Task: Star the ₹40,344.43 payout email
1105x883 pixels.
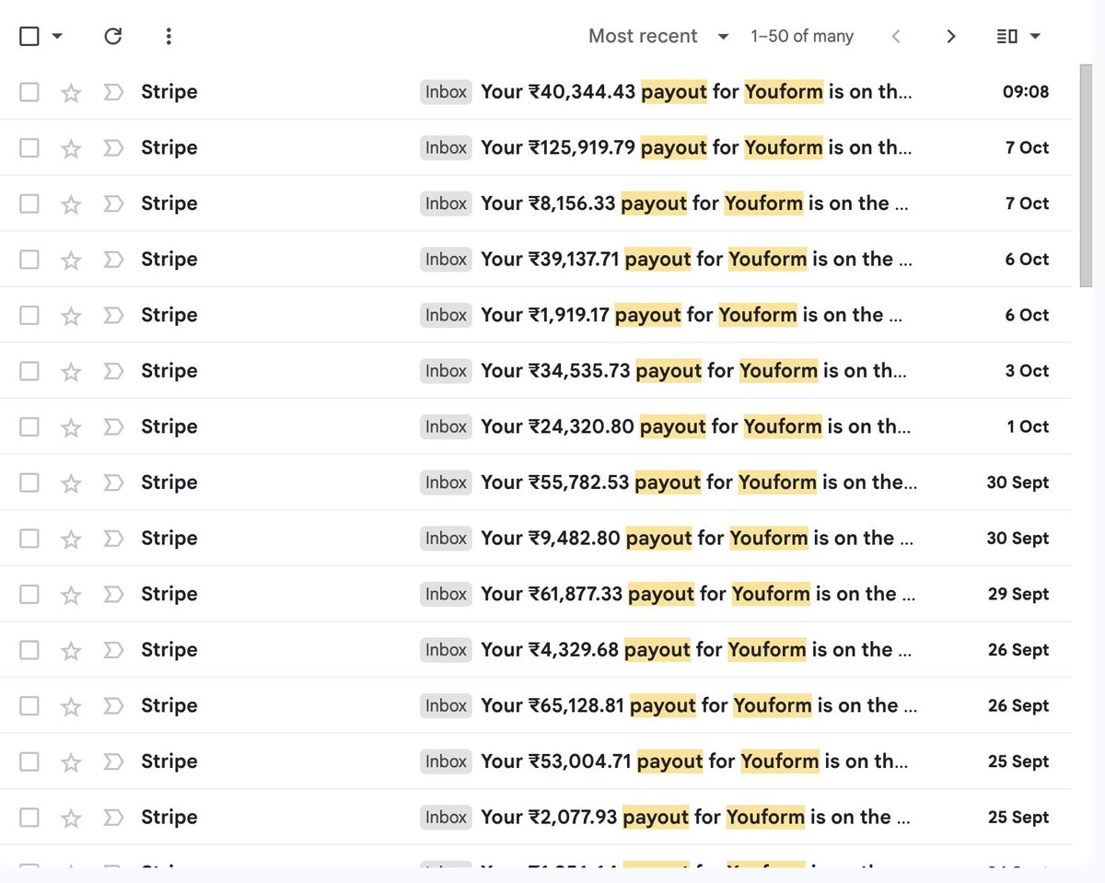Action: point(71,92)
